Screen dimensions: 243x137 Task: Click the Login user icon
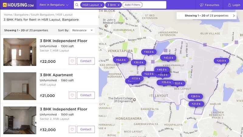229,5
